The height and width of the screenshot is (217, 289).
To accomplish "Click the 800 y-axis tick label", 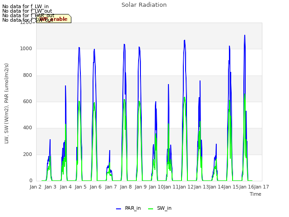I will [28, 75].
